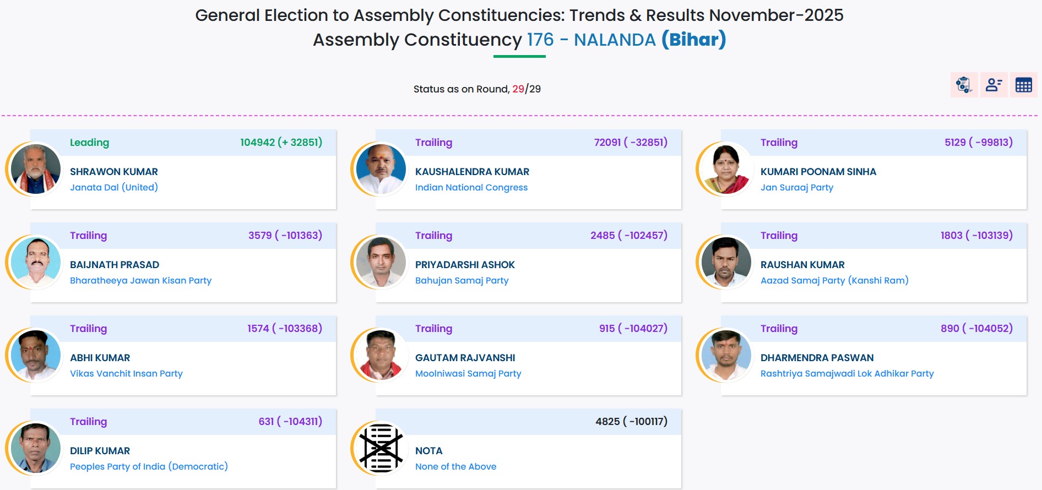
Task: Click the None of the Above link
Action: [455, 466]
